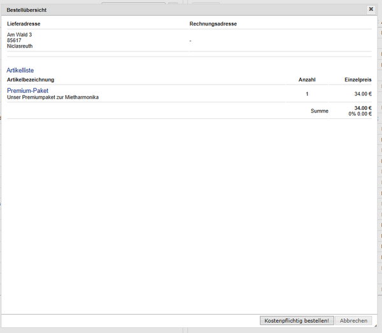The width and height of the screenshot is (382, 333).
Task: Click Kostenpflichtig bestellen! button
Action: click(297, 320)
